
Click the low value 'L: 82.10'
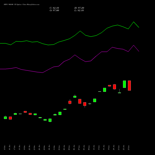point(79,11)
